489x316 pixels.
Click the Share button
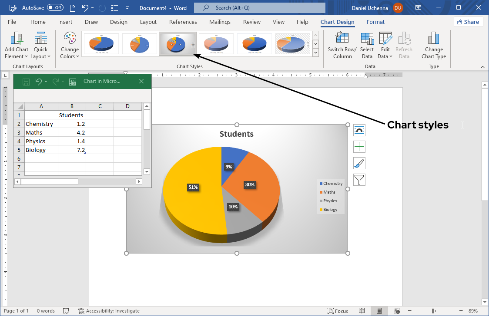tap(468, 21)
